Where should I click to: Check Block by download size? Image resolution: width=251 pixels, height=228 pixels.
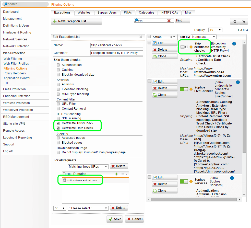click(x=58, y=75)
